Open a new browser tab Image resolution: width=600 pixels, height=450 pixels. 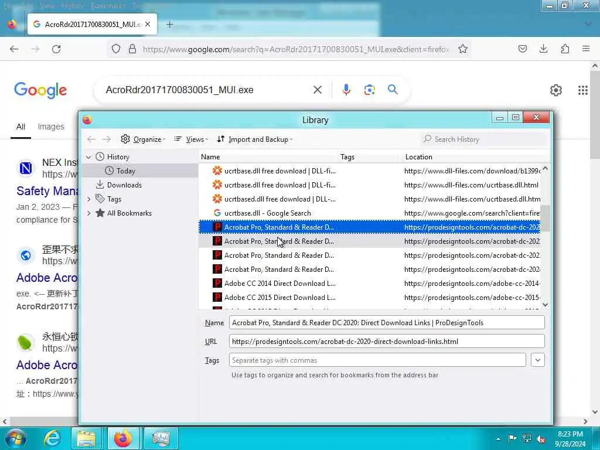[x=169, y=25]
